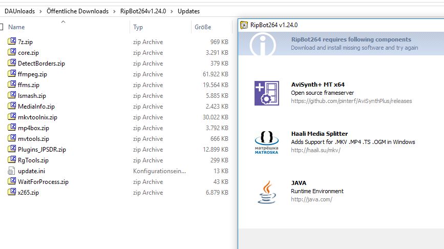The width and height of the screenshot is (444, 249).
Task: Click the 43 KB size of WaitForProcess.zip
Action: [221, 182]
